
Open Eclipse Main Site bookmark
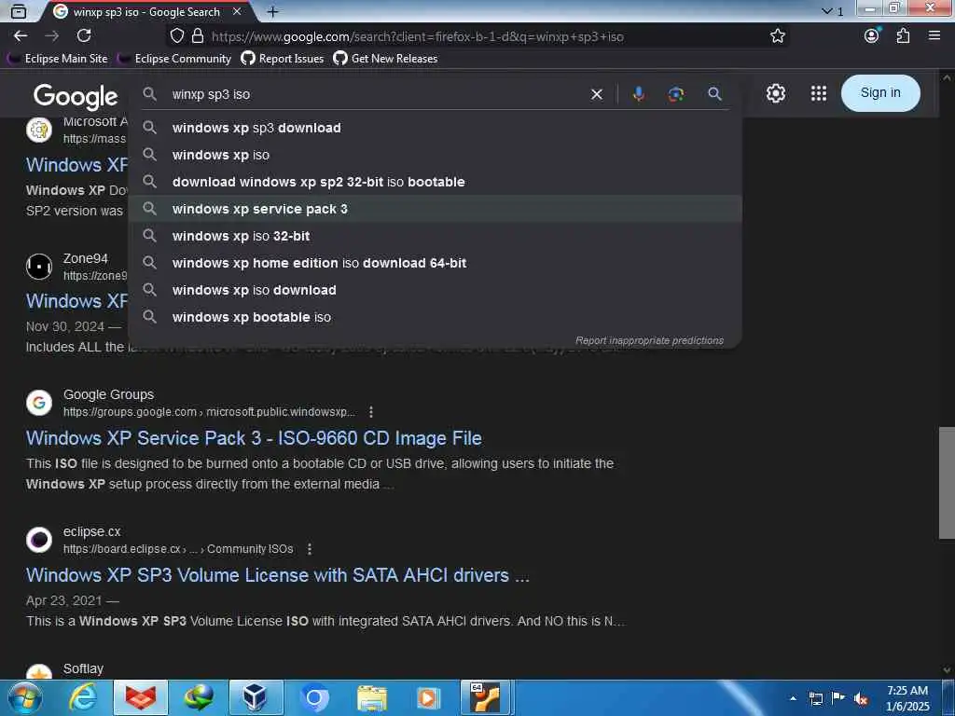[58, 59]
